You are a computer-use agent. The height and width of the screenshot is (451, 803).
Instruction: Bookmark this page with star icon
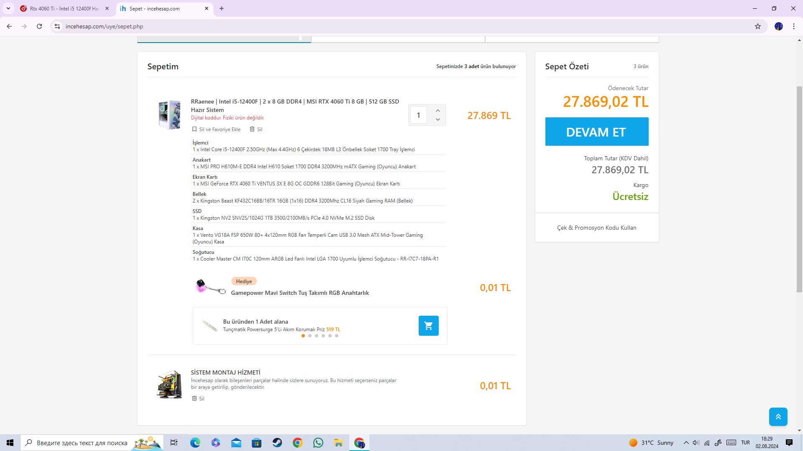[x=757, y=26]
